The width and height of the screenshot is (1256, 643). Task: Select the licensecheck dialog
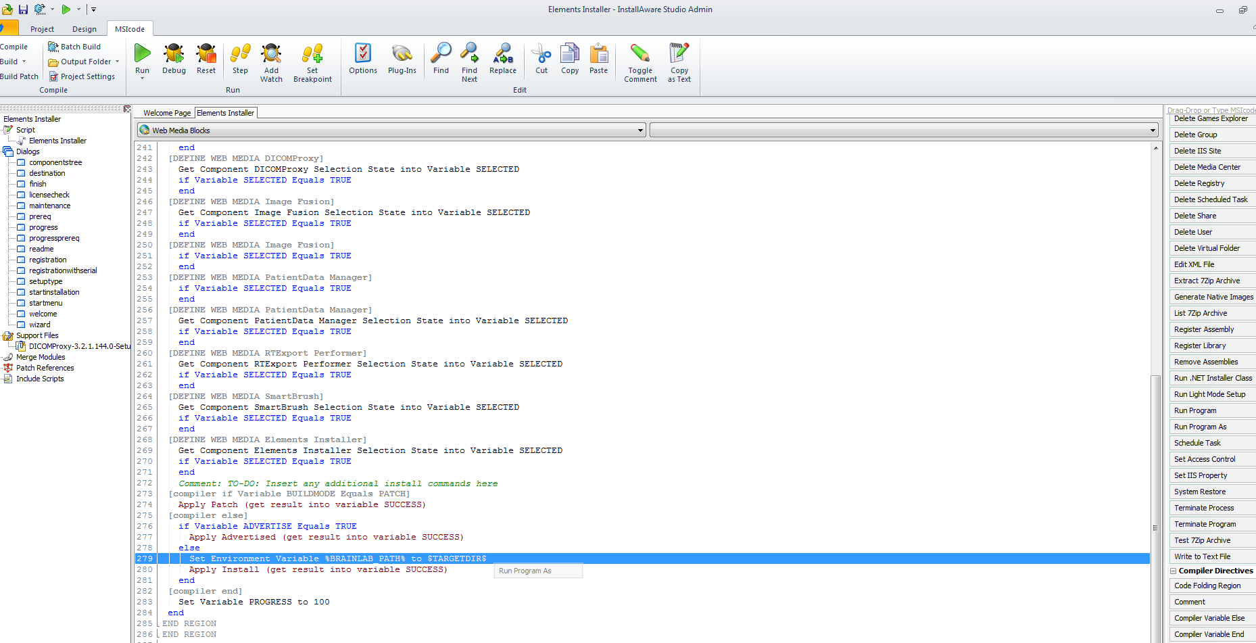49,195
